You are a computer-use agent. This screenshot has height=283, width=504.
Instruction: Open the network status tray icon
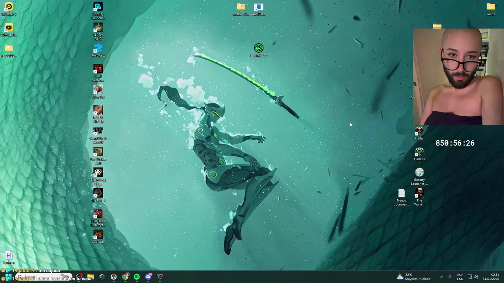[469, 277]
